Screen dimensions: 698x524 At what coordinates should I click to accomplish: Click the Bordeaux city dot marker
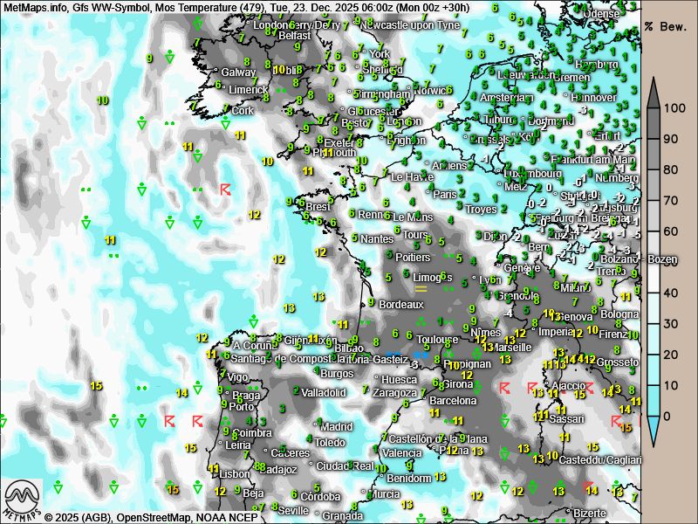click(x=374, y=305)
